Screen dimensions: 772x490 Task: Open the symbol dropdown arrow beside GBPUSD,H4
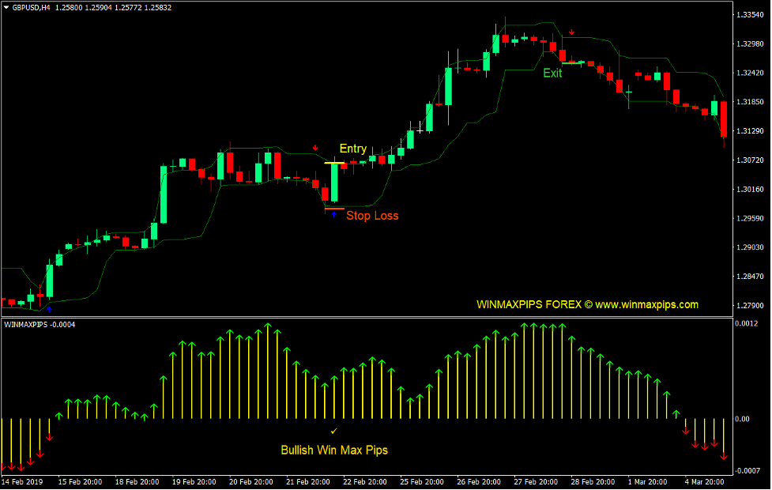6,7
